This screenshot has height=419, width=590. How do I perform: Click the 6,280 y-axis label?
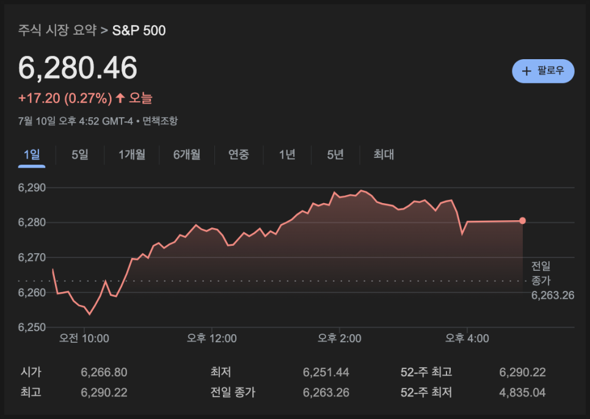coord(32,223)
